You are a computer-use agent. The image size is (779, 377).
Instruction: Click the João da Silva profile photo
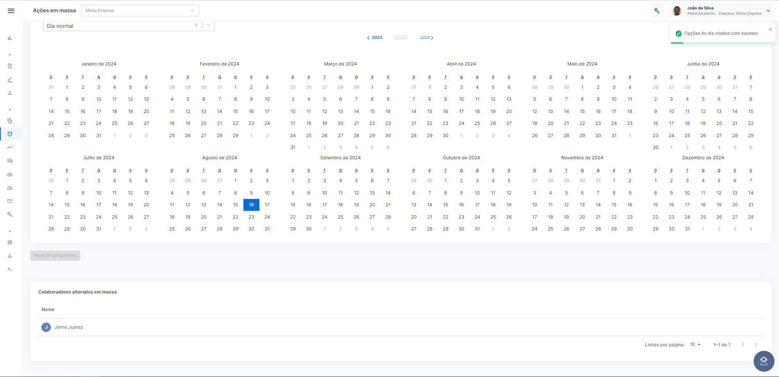(677, 11)
